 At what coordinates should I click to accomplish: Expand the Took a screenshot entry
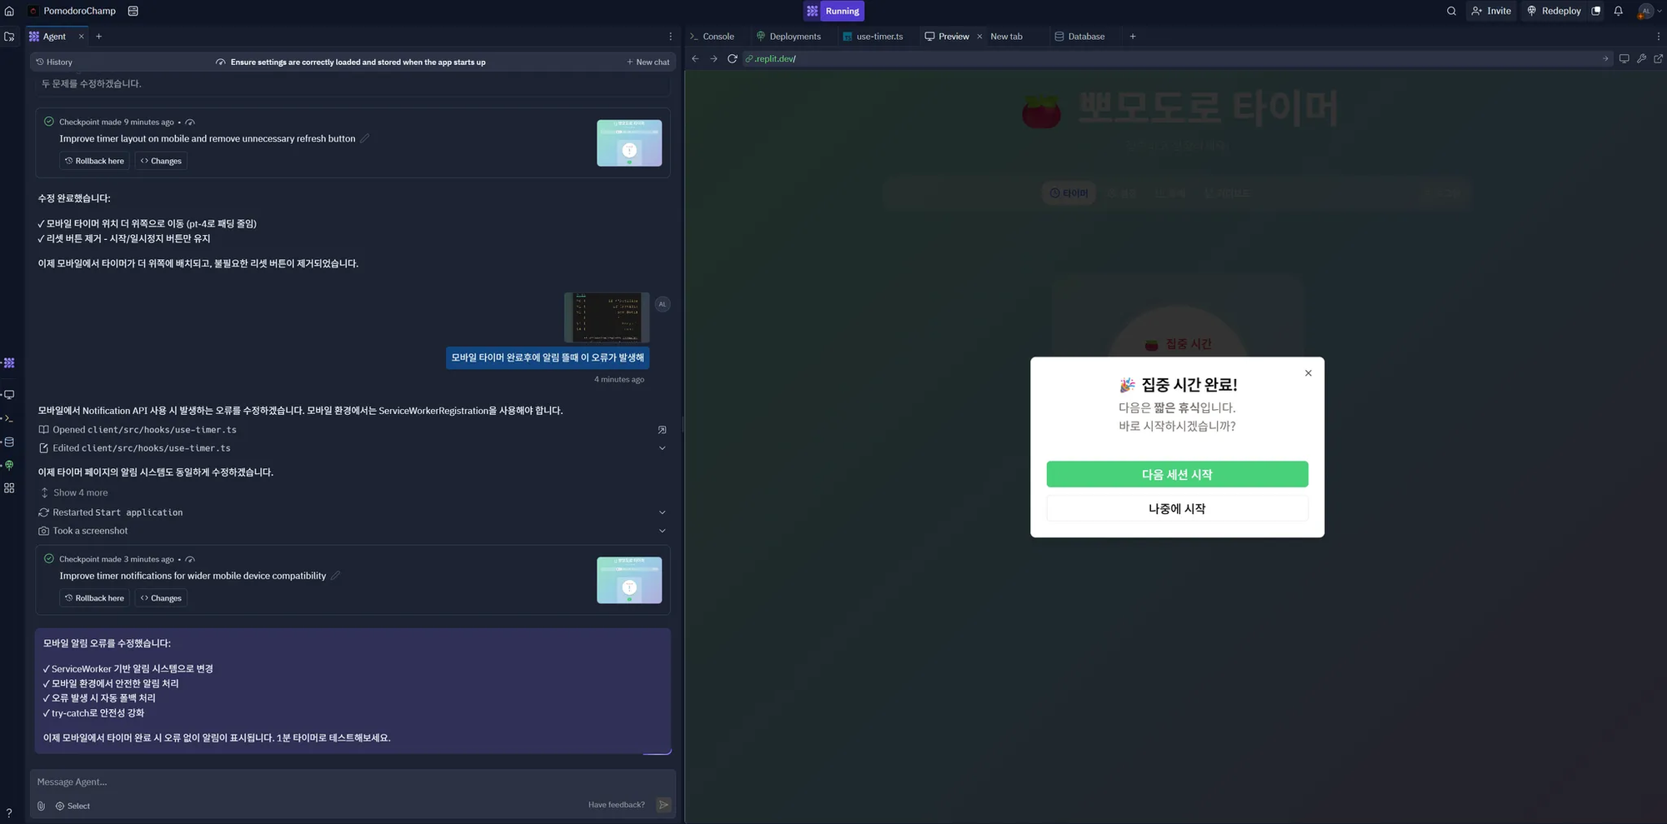click(x=662, y=531)
